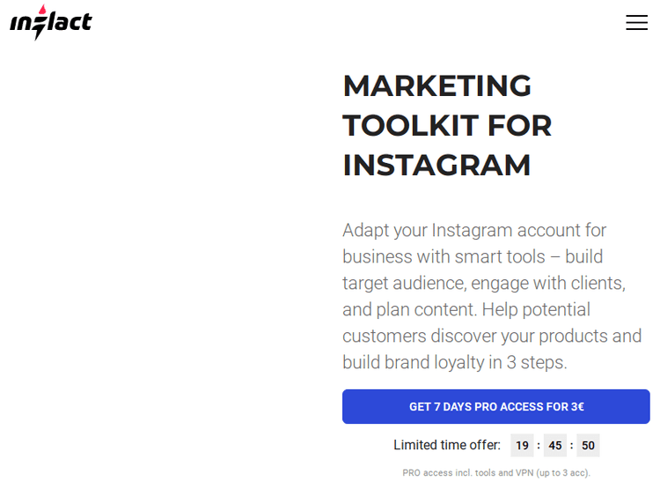
Task: Click the Inflact logo
Action: point(51,23)
